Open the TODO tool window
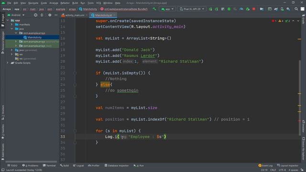This screenshot has width=306, height=172. (x=12, y=166)
